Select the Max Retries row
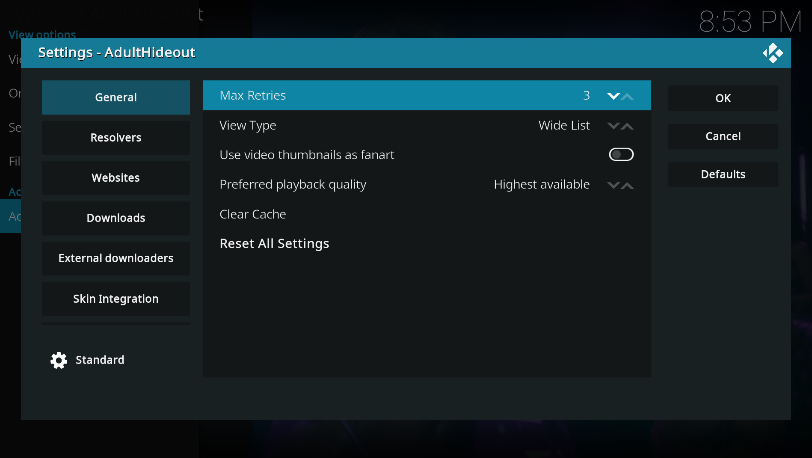The image size is (812, 458). point(427,95)
